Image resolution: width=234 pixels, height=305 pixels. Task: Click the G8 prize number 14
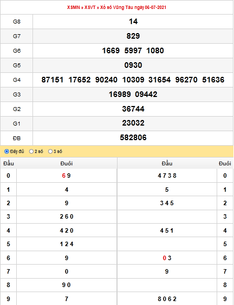pyautogui.click(x=133, y=21)
